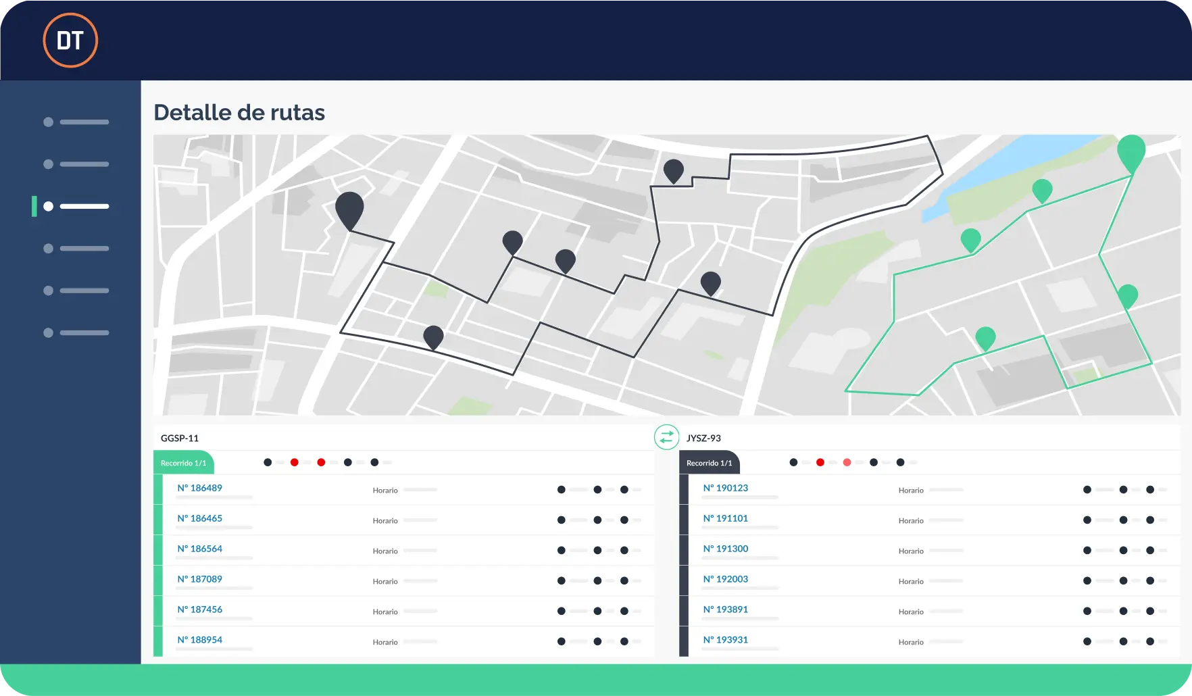
Task: Open order N° 190123
Action: tap(726, 488)
